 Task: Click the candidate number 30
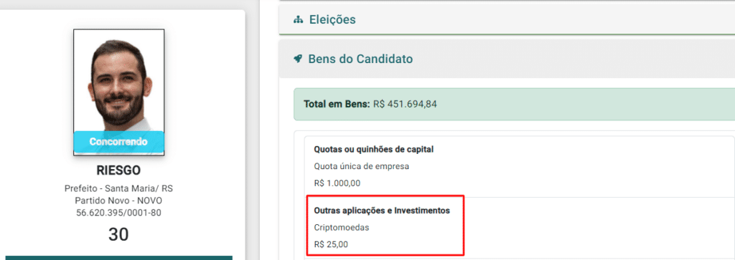(118, 235)
